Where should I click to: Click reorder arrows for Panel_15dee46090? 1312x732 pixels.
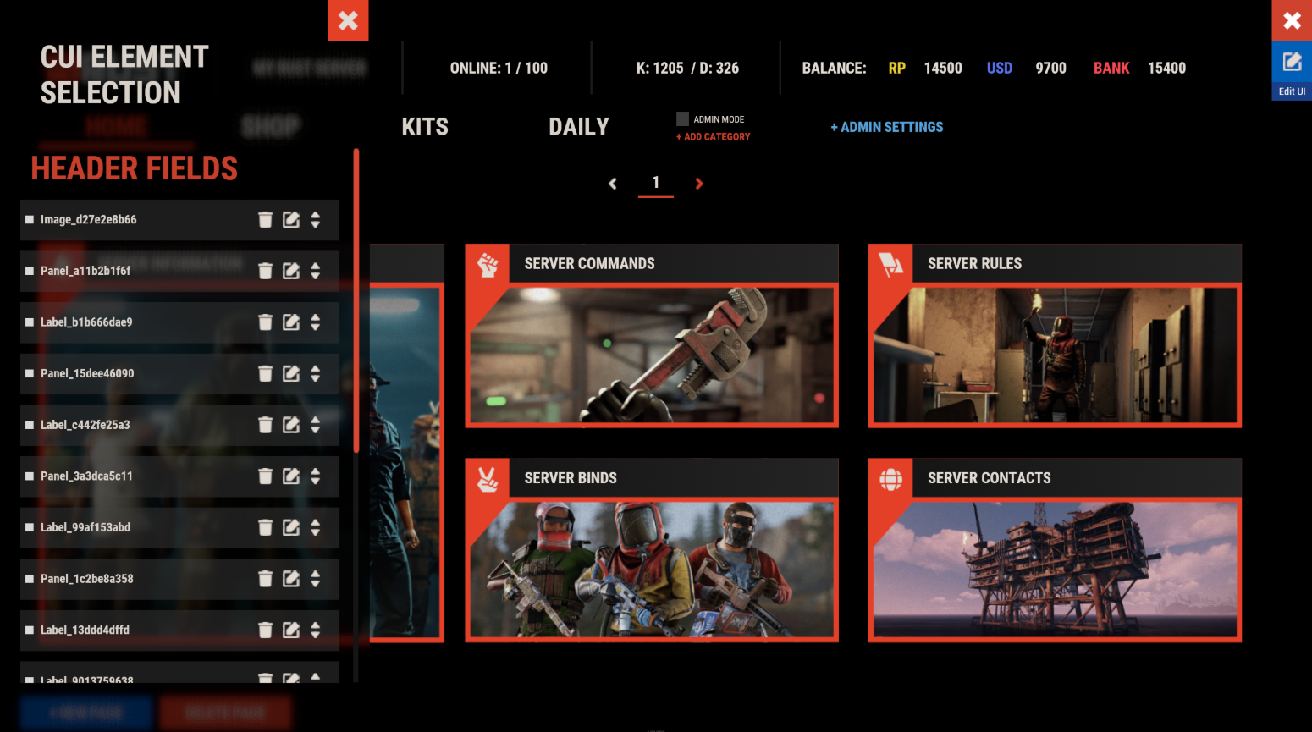click(x=316, y=374)
